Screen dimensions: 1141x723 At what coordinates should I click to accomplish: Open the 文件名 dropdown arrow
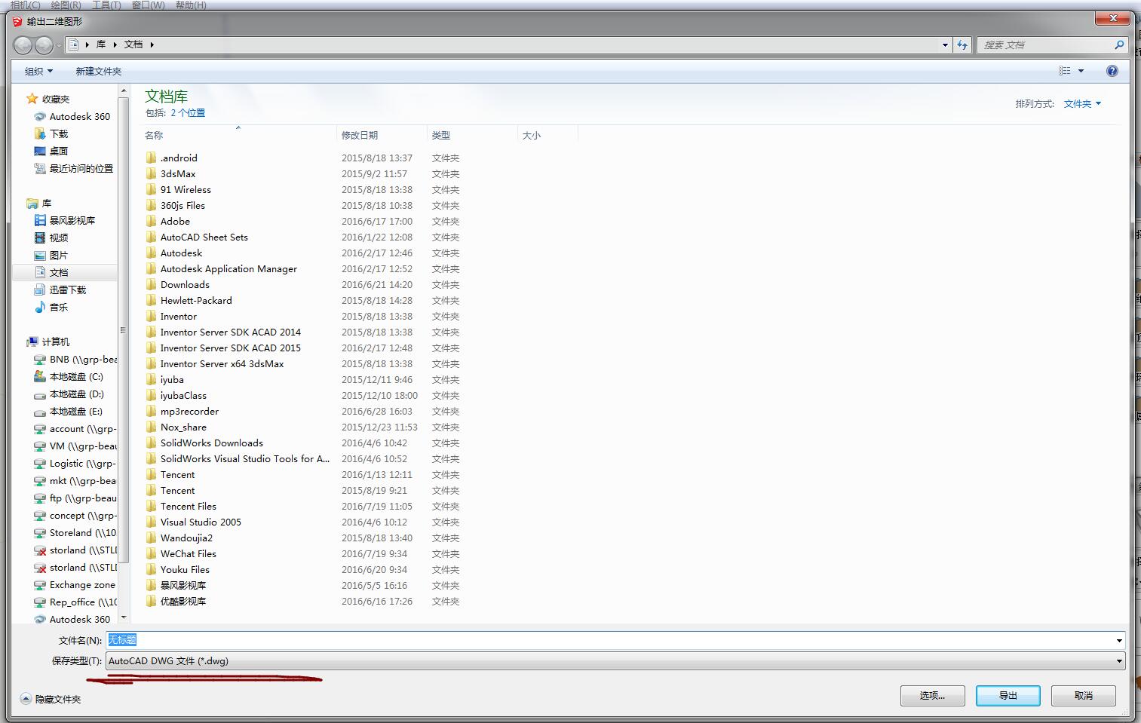[x=1119, y=640]
